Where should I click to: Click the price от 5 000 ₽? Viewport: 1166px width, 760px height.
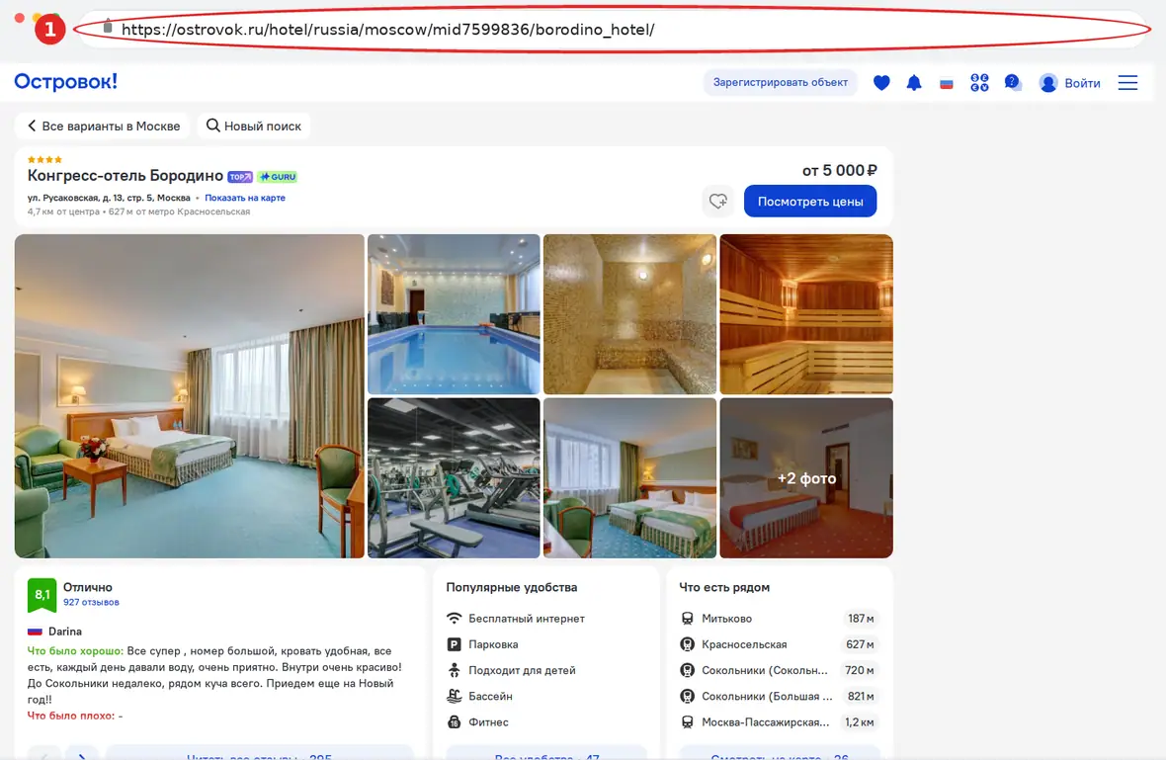click(840, 170)
